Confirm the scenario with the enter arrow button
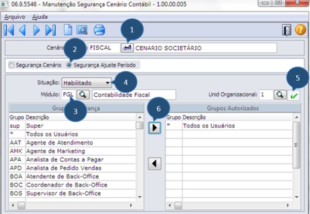 click(127, 48)
